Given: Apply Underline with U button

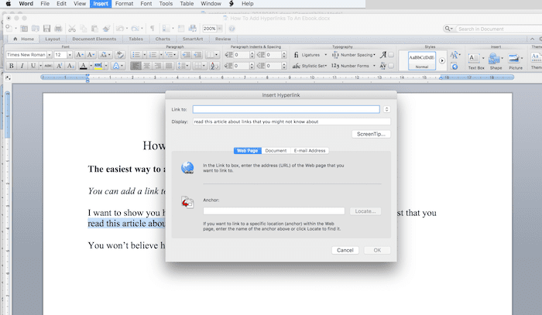Looking at the screenshot, I should click(x=33, y=66).
